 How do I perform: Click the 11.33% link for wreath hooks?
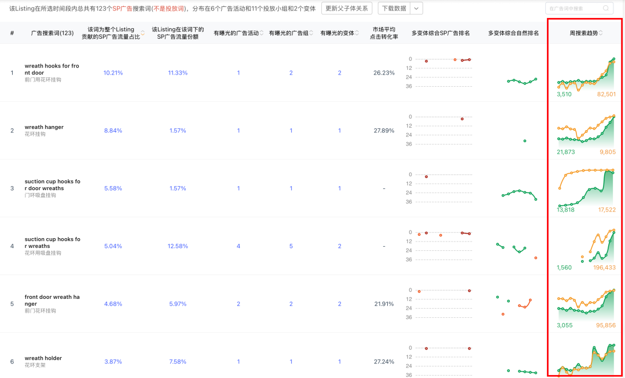(177, 73)
